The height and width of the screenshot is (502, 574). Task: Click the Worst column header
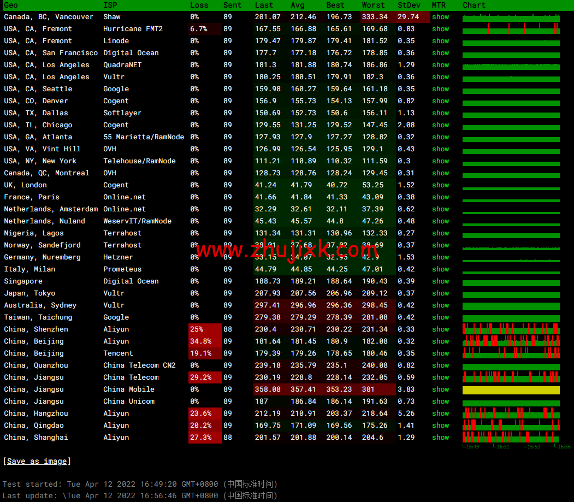click(x=373, y=5)
